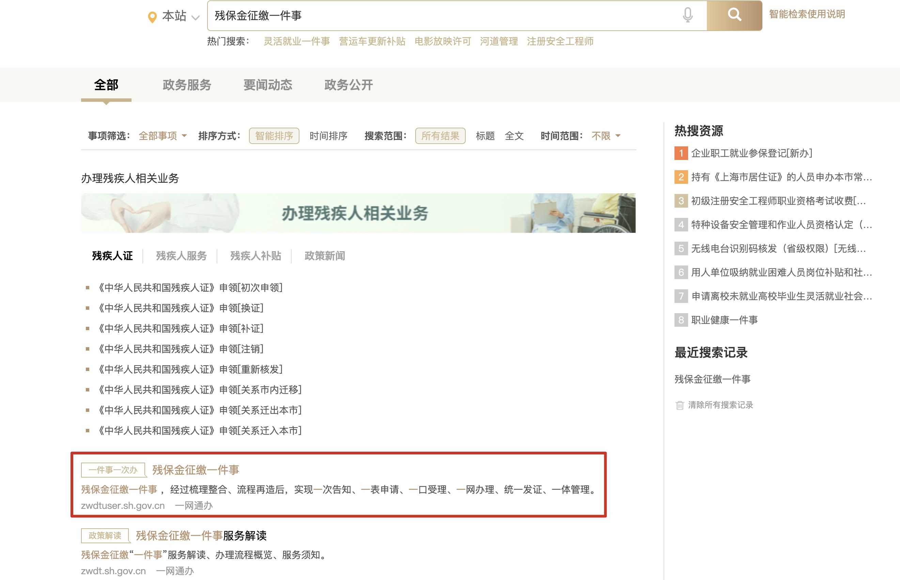Expand the 全部事项 filter dropdown
The width and height of the screenshot is (900, 580).
(x=163, y=135)
